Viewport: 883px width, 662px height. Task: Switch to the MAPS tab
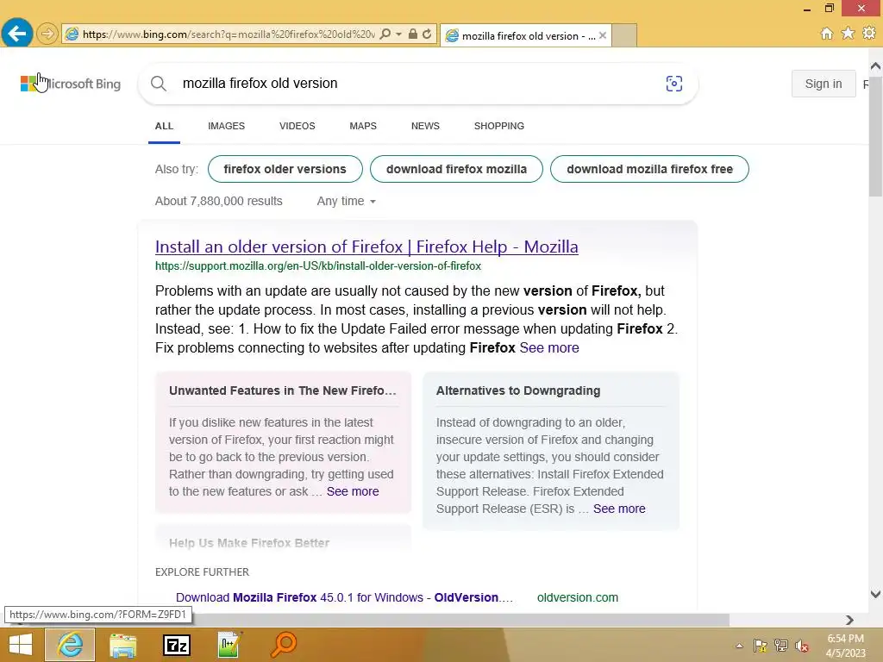coord(363,126)
